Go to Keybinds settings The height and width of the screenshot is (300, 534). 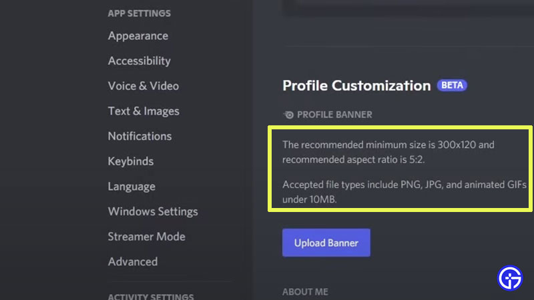click(131, 161)
